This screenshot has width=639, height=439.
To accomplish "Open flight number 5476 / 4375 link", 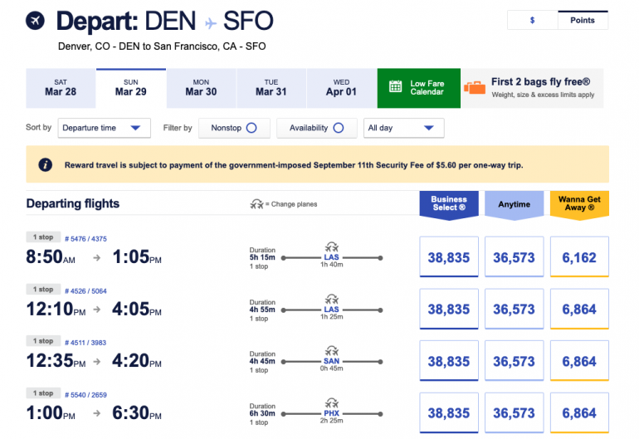I will tap(85, 239).
